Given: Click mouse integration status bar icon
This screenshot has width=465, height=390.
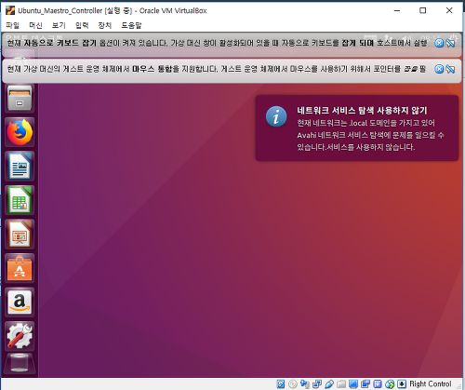Looking at the screenshot, I should click(390, 384).
